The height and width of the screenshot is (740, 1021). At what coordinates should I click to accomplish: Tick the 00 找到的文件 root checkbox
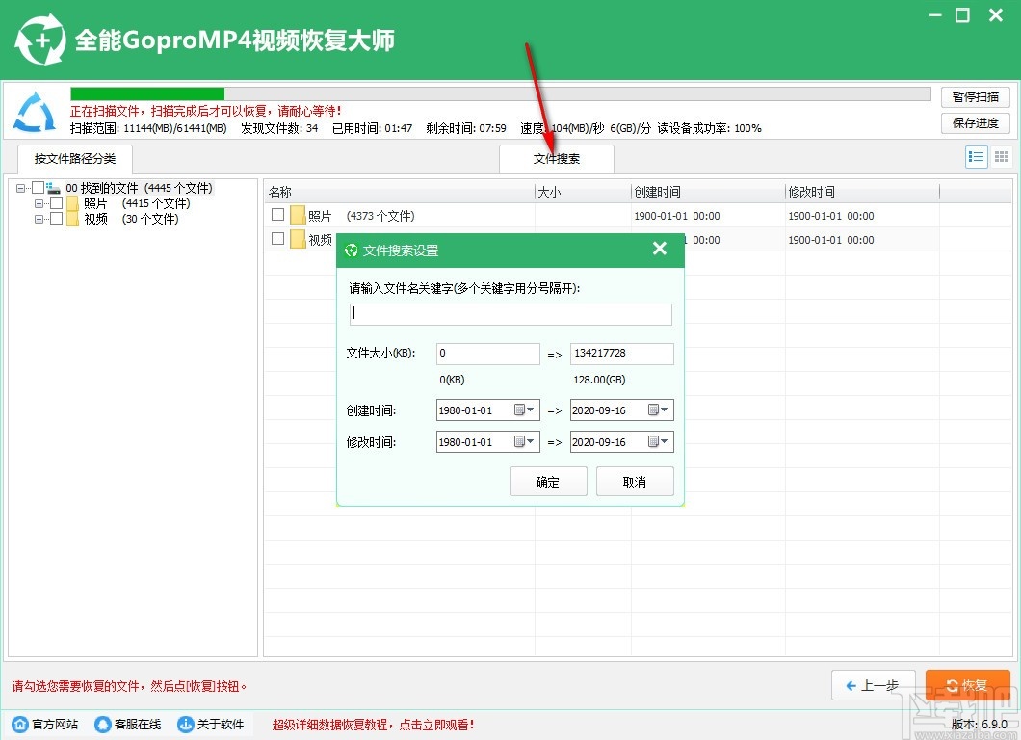click(38, 188)
